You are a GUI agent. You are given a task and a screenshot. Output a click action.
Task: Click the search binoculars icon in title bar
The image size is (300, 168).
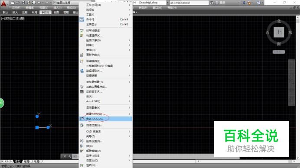pyautogui.click(x=212, y=3)
